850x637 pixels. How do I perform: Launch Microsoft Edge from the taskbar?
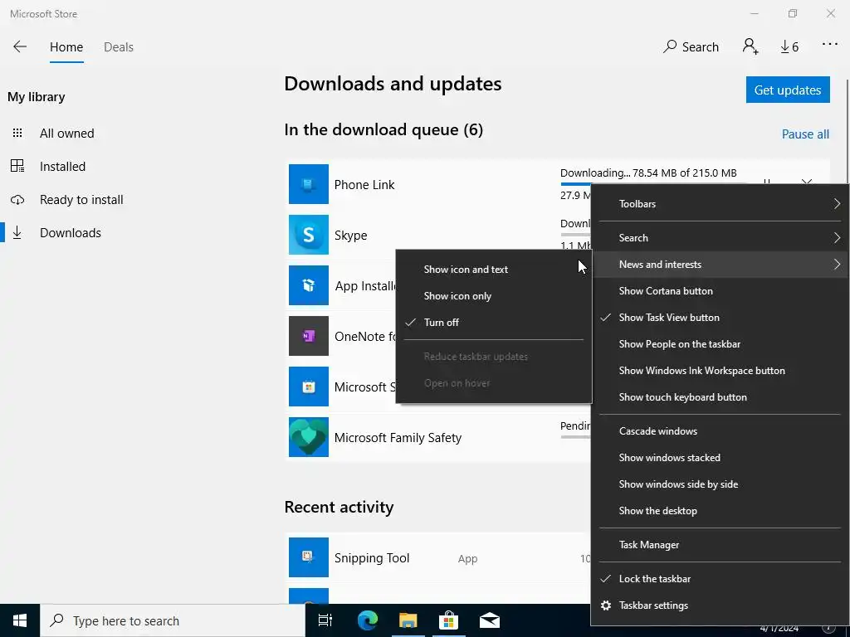coord(368,620)
